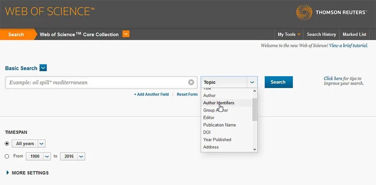376x185 pixels.
Task: Click here for search tips link
Action: (x=333, y=78)
